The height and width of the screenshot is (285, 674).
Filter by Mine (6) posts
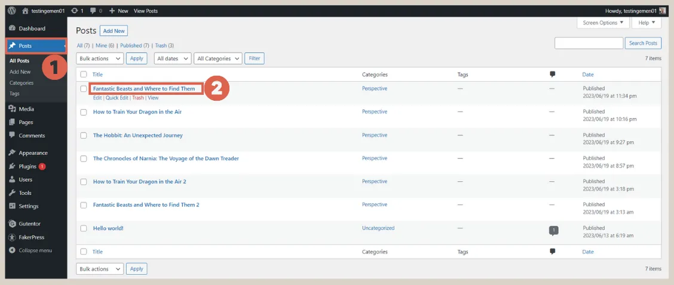pyautogui.click(x=105, y=45)
